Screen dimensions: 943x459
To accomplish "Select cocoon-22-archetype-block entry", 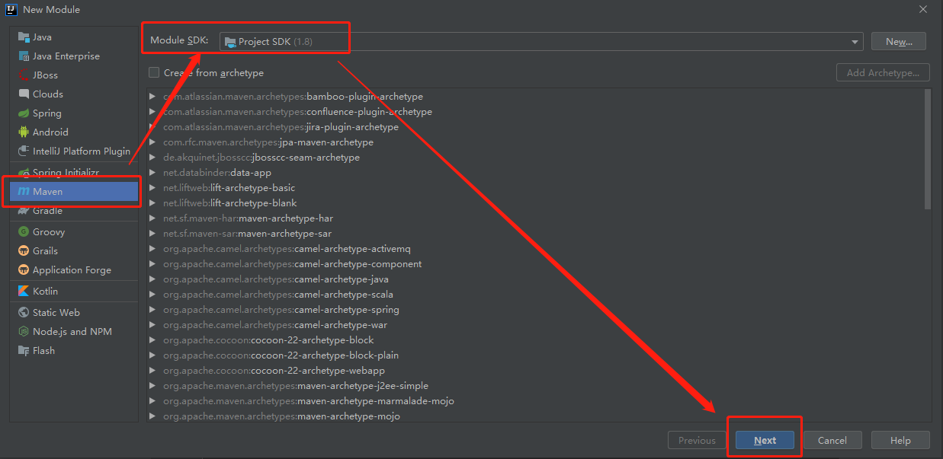I will [268, 340].
